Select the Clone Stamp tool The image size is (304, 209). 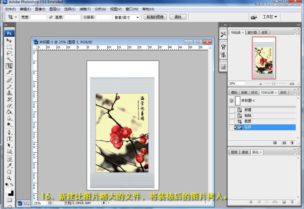pyautogui.click(x=9, y=93)
